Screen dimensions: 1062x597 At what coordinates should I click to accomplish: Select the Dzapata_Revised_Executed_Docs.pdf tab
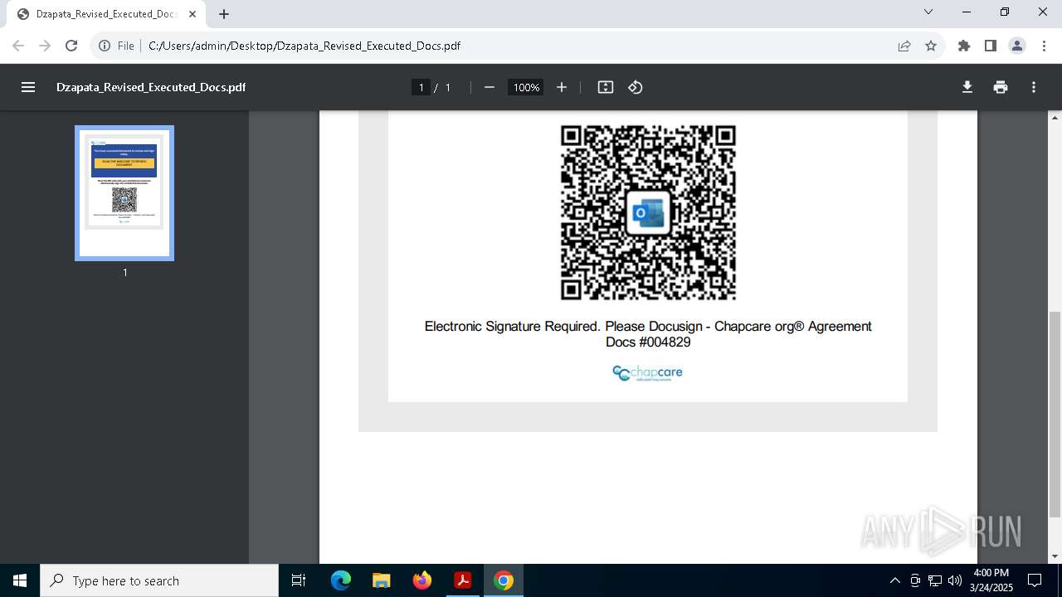pyautogui.click(x=105, y=14)
